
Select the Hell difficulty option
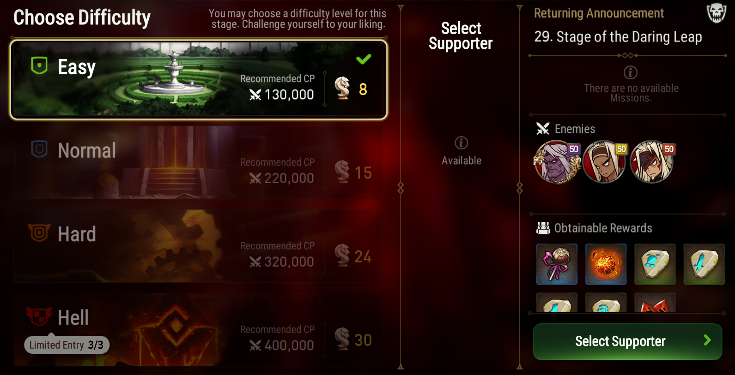point(198,330)
